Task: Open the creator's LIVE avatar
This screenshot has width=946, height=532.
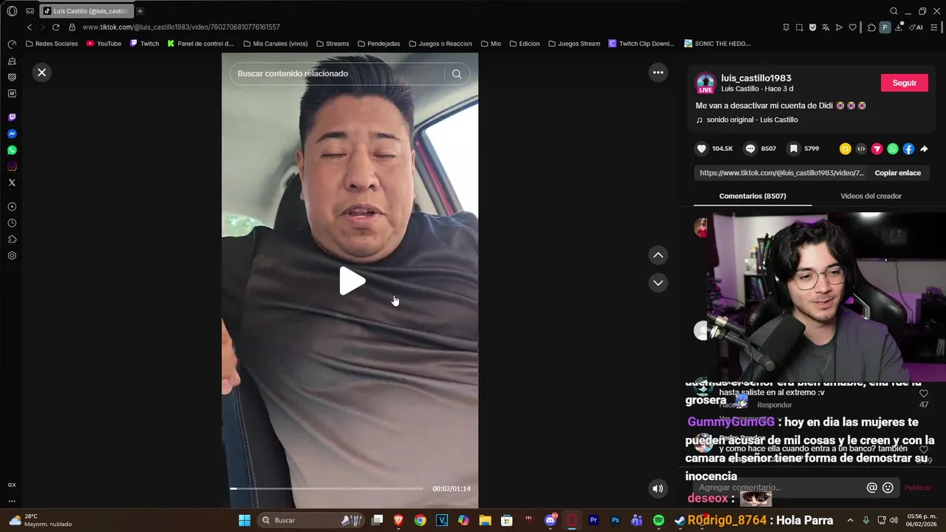Action: 706,83
